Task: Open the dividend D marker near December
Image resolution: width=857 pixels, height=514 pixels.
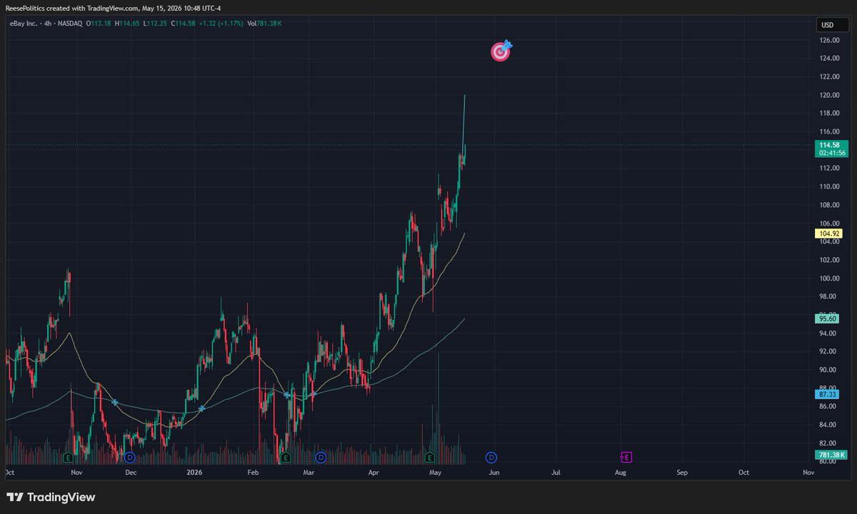Action: (x=129, y=457)
